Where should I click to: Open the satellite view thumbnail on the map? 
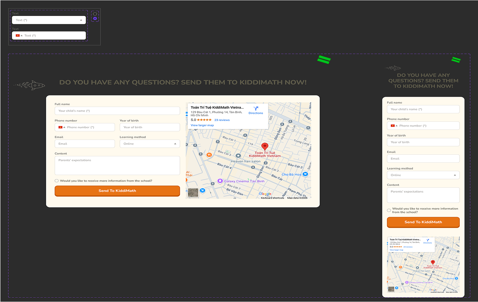pos(193,193)
